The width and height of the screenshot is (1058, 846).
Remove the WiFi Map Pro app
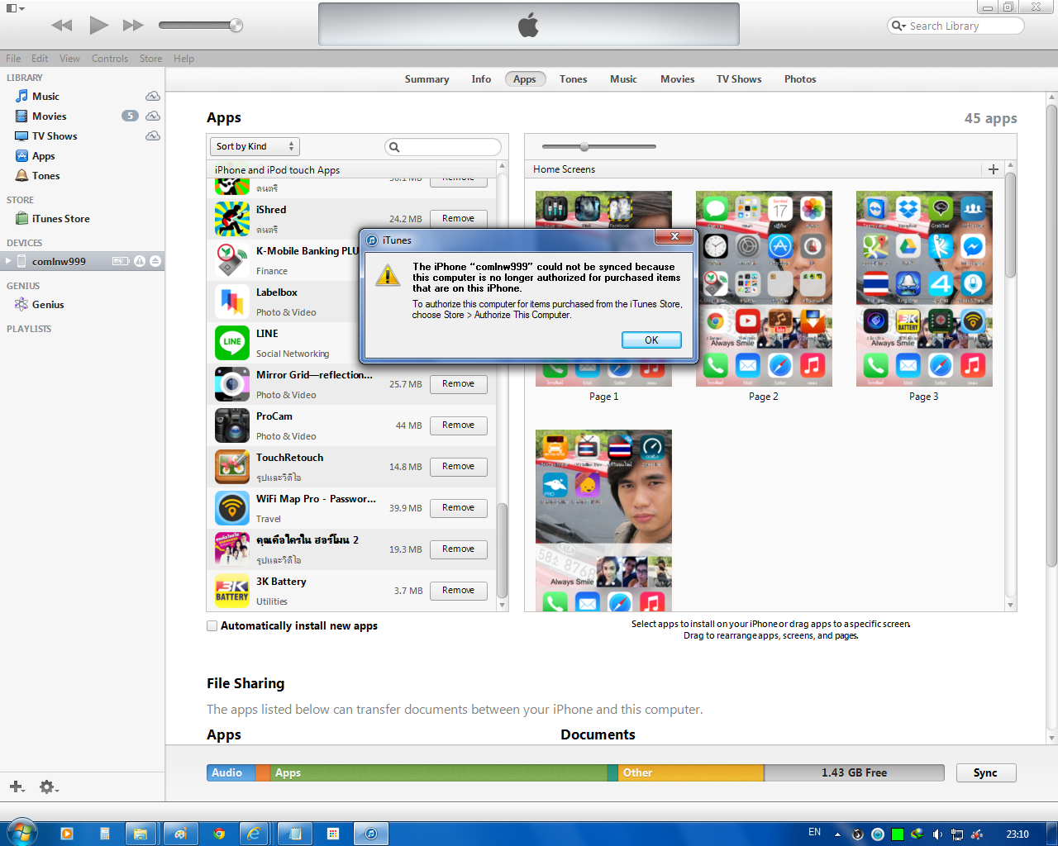(x=458, y=508)
